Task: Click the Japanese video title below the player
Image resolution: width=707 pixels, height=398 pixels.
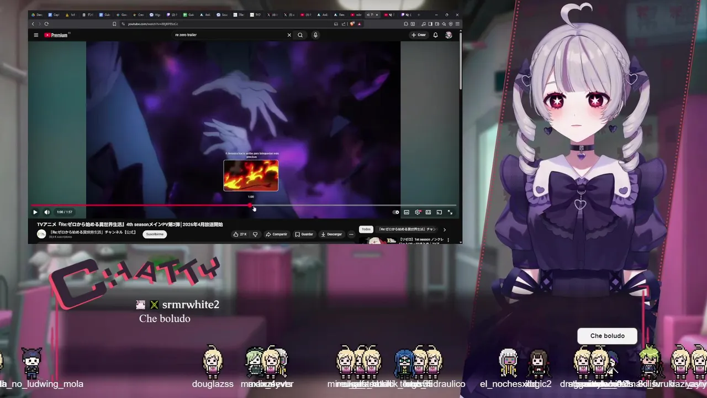Action: click(x=130, y=224)
